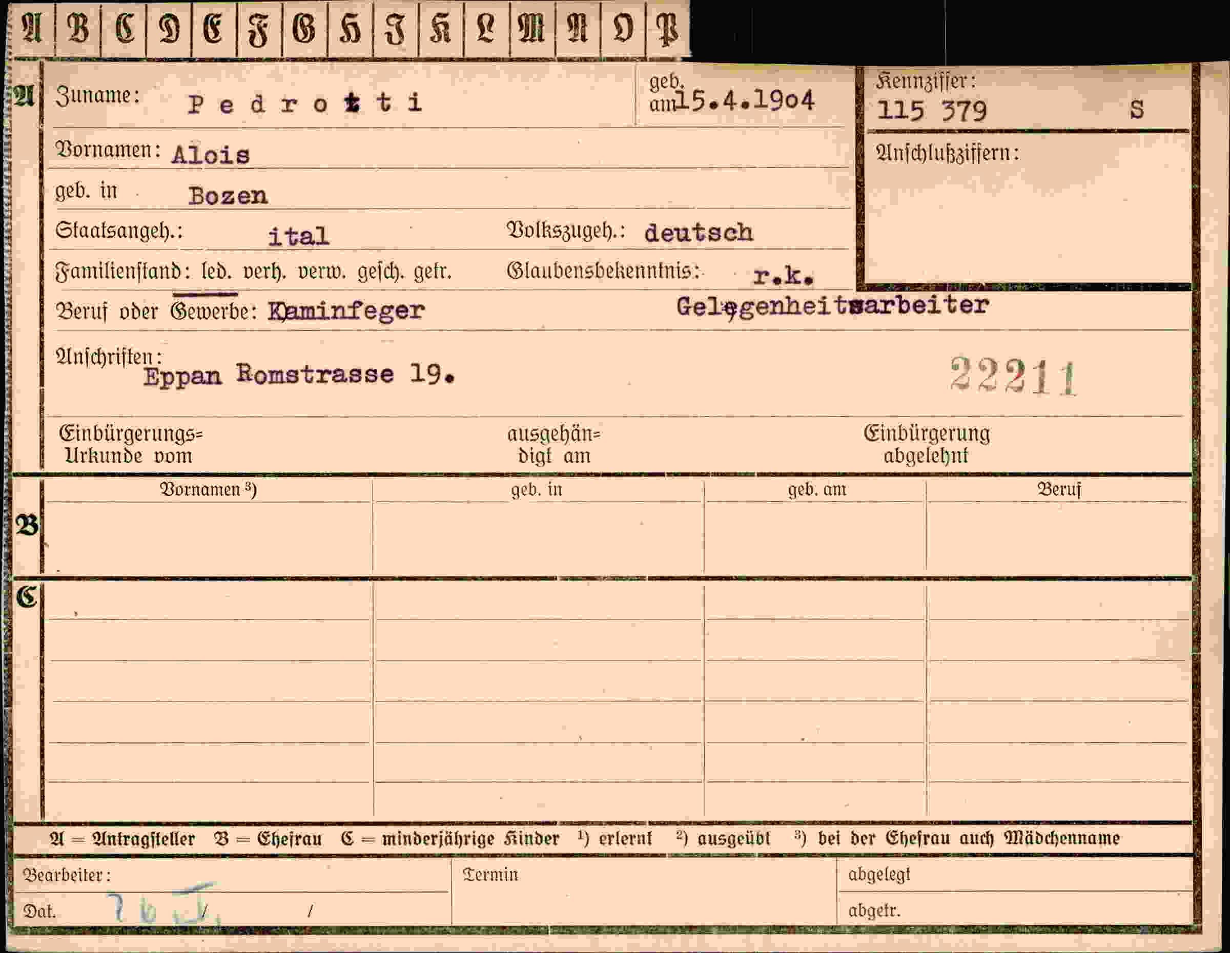Click index tab letter "M" in the alphabet strip
The image size is (1230, 953).
click(531, 28)
